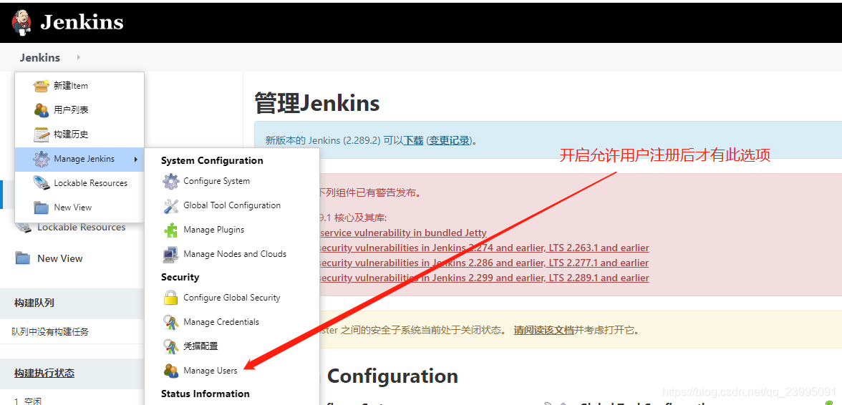Open Jenkins 2.299 security vulnerabilities link

[484, 278]
